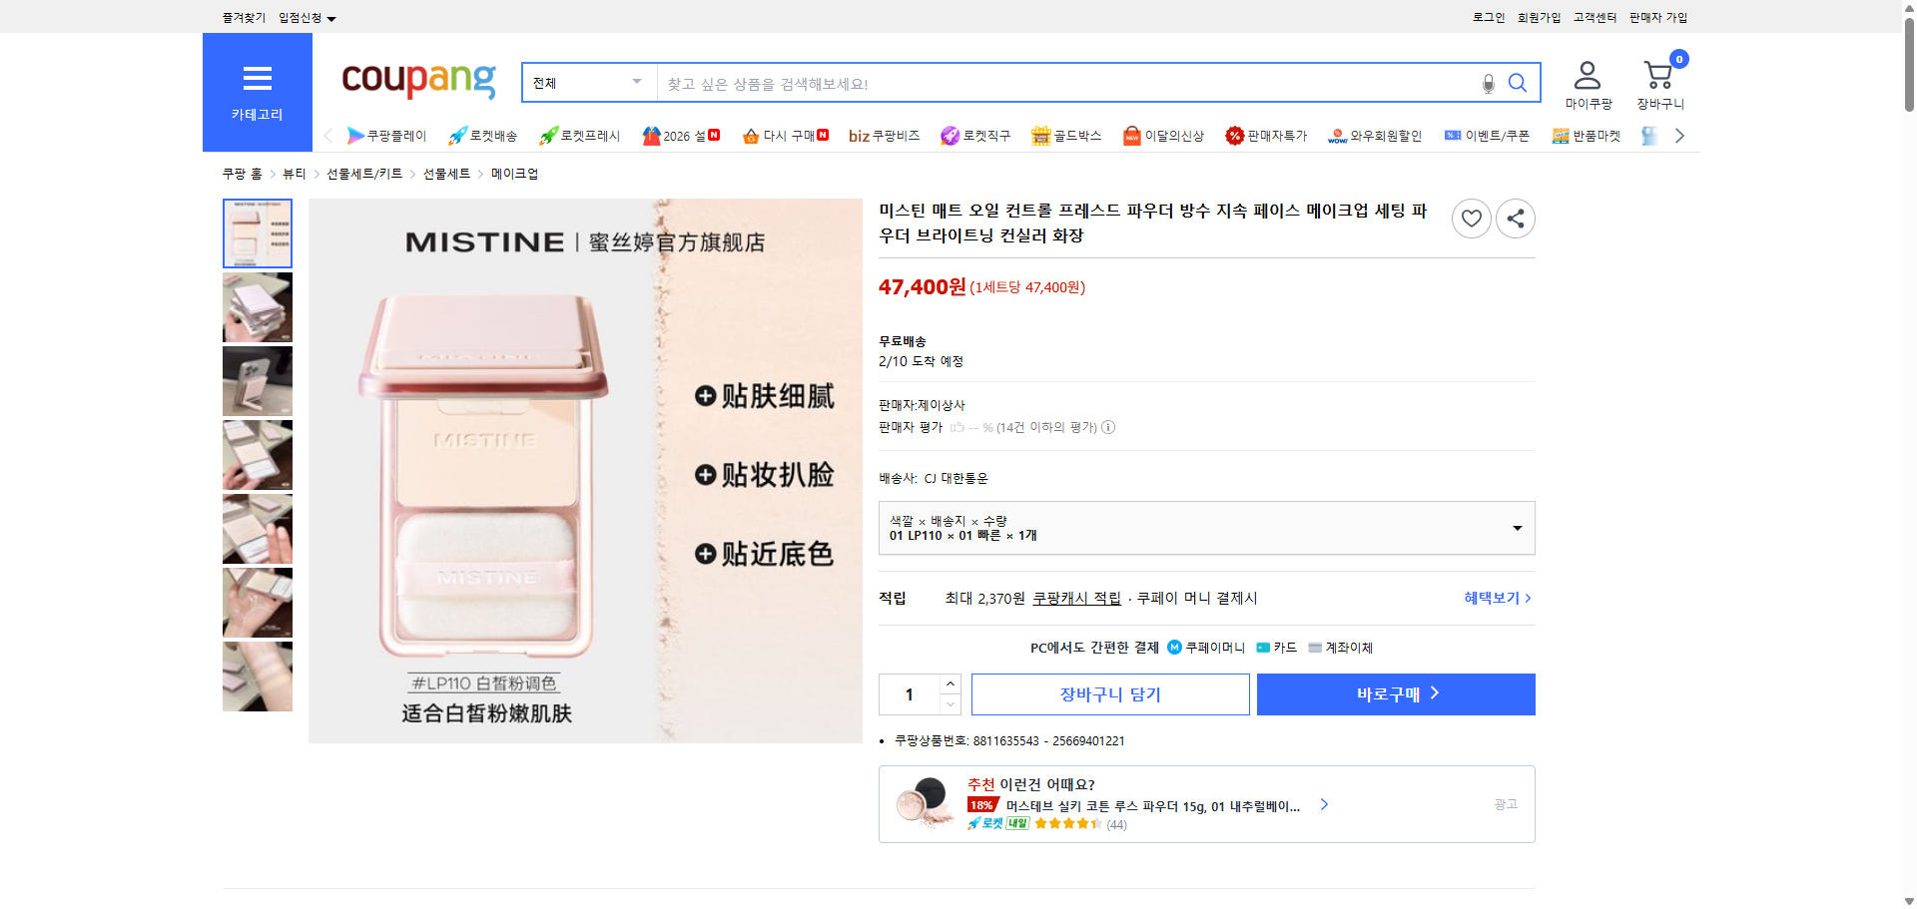Open 마이쿠팡 via the profile icon

1586,73
